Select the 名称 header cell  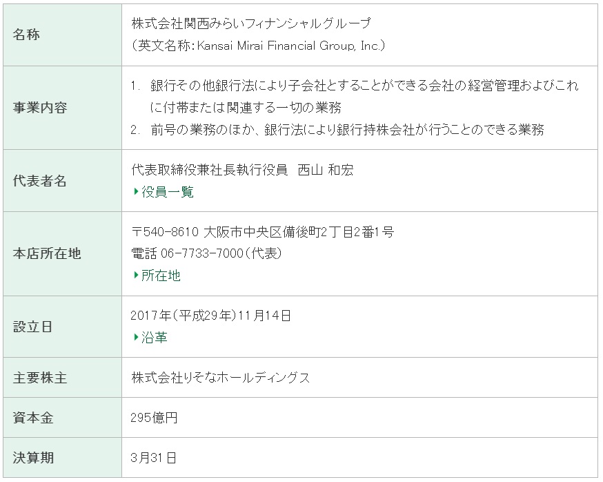(x=62, y=35)
